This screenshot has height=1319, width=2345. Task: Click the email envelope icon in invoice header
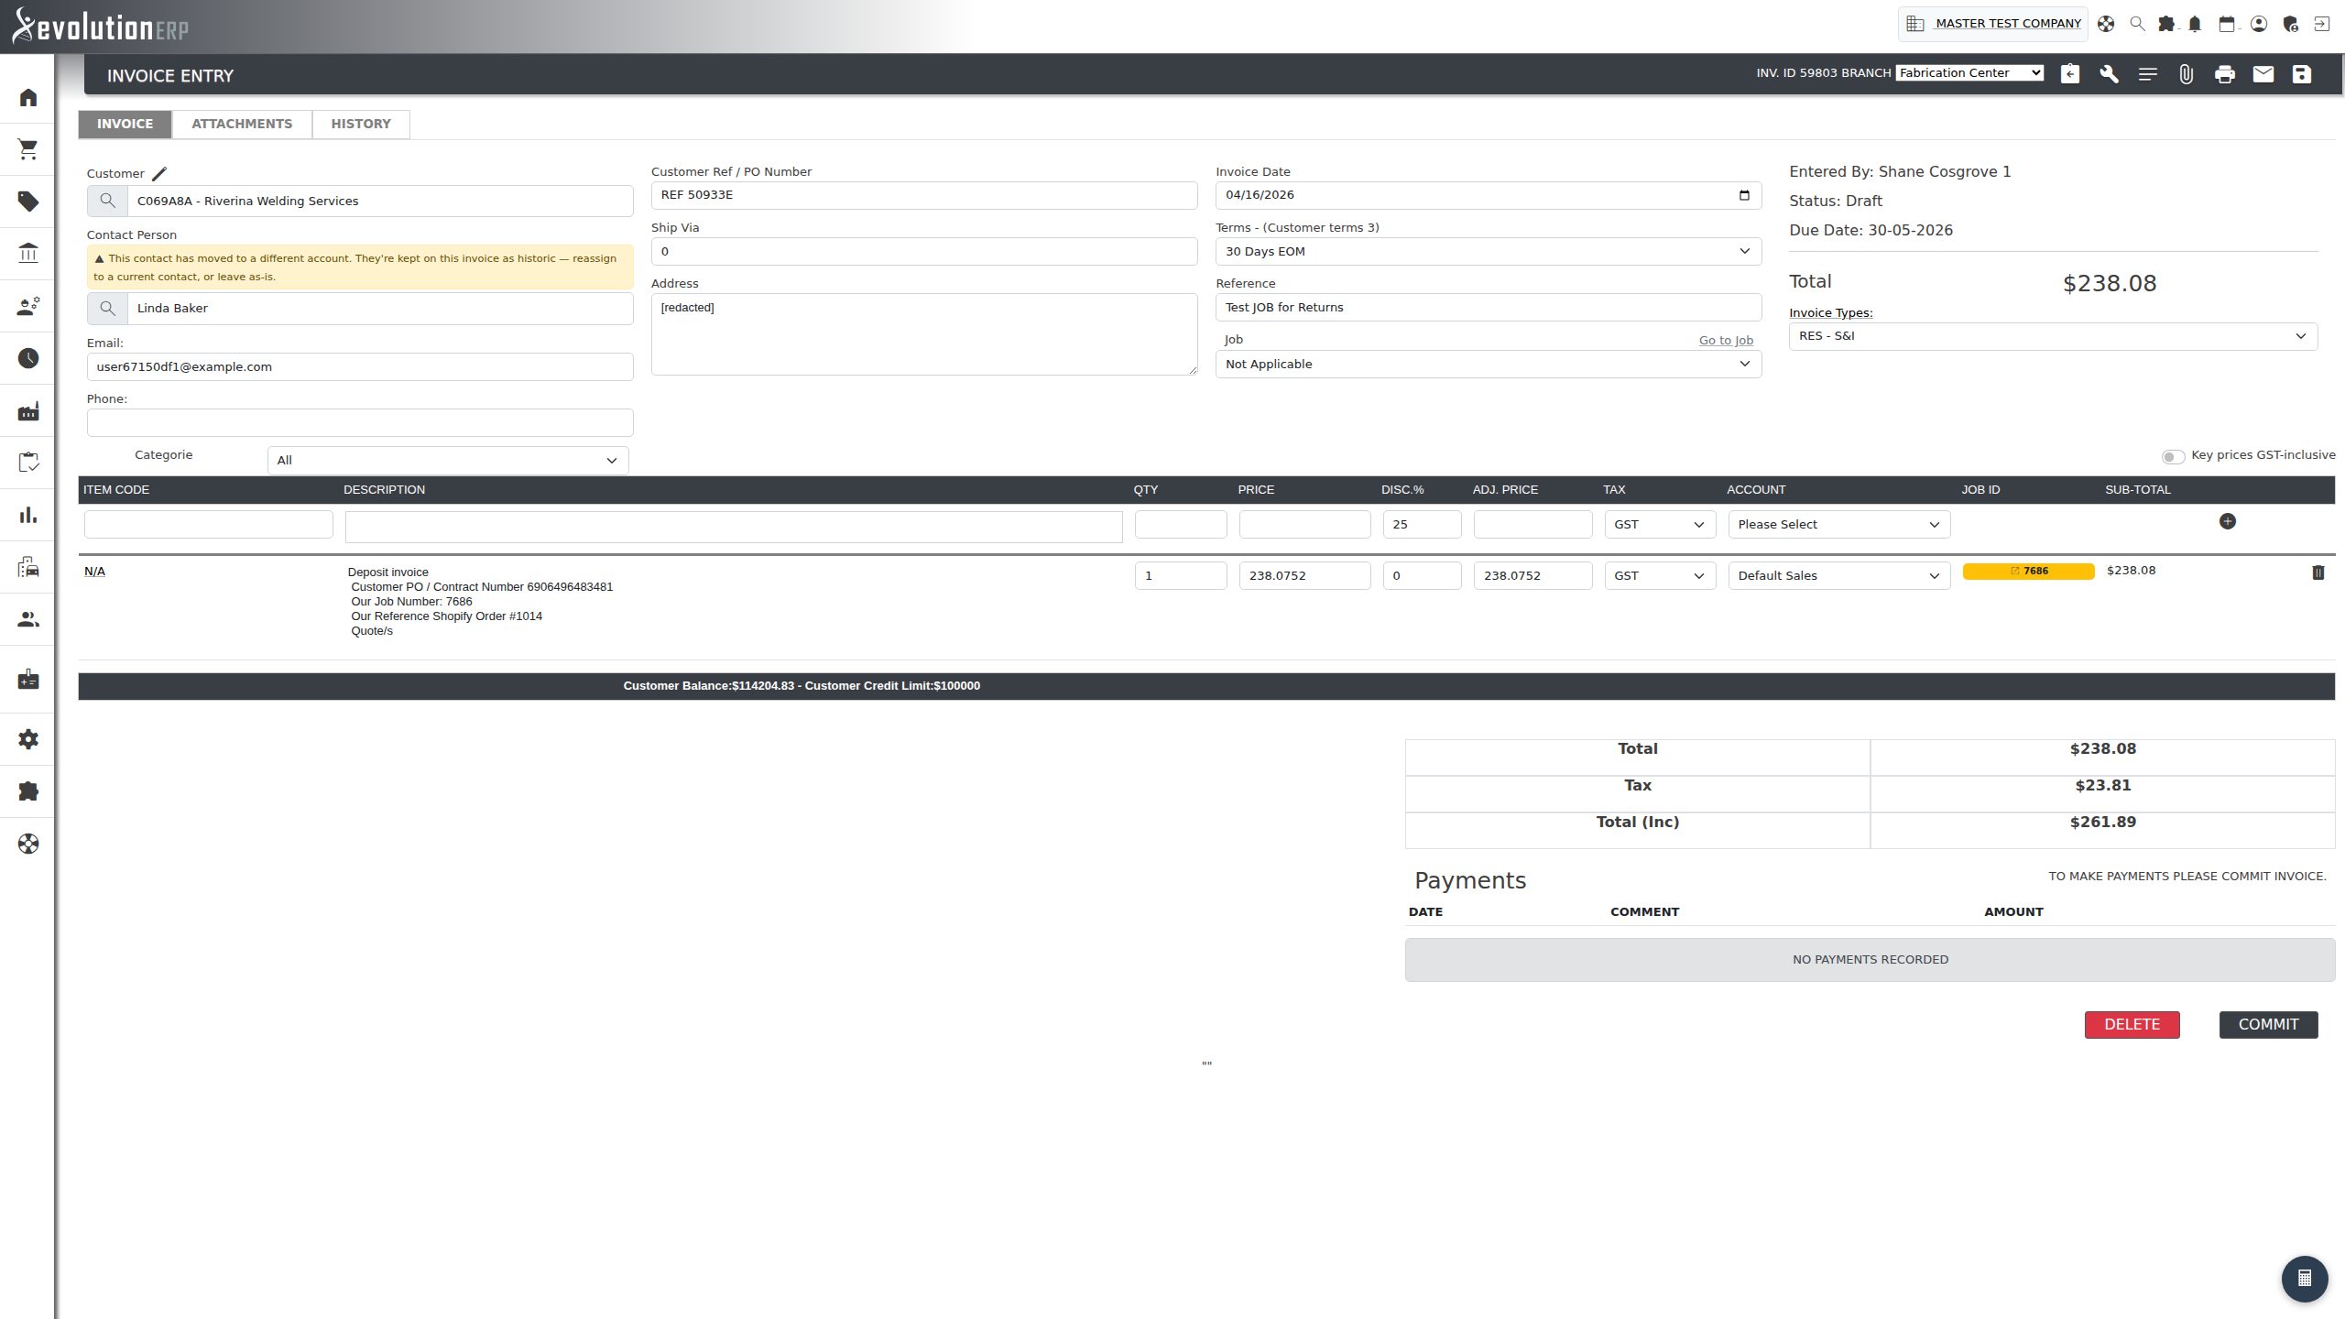tap(2263, 74)
